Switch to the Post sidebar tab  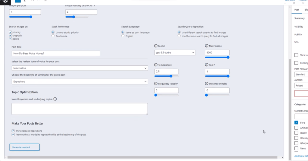(296, 10)
